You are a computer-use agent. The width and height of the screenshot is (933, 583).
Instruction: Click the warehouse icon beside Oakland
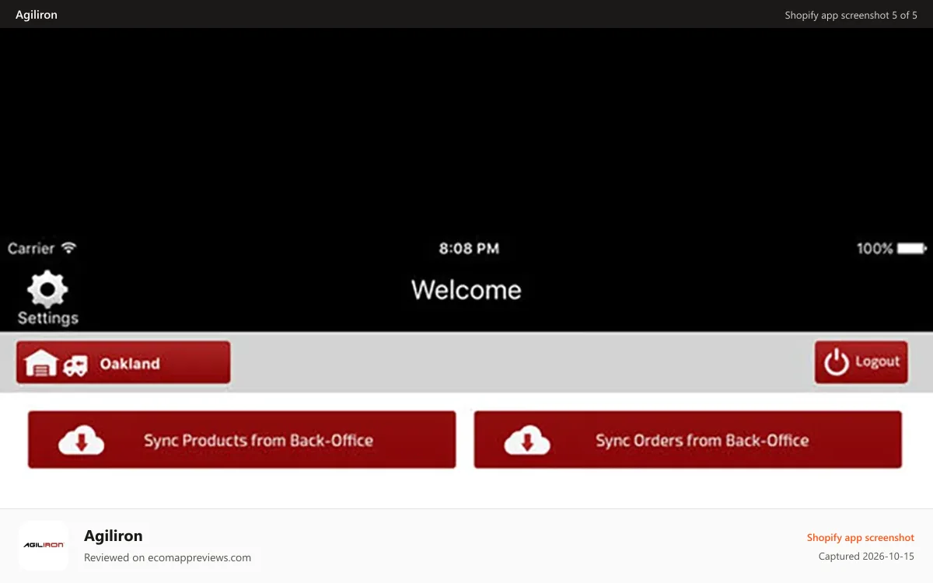tap(41, 363)
